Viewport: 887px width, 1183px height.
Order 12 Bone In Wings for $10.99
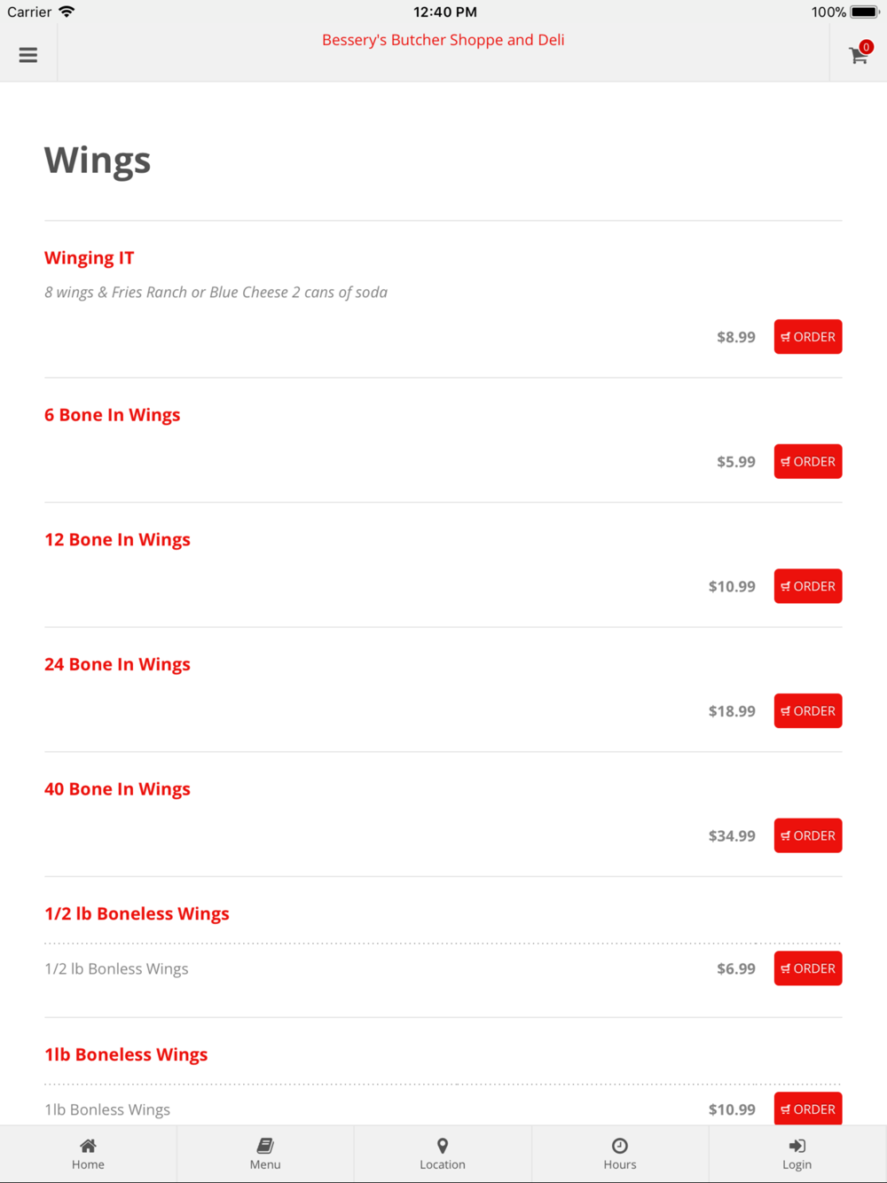pos(808,586)
